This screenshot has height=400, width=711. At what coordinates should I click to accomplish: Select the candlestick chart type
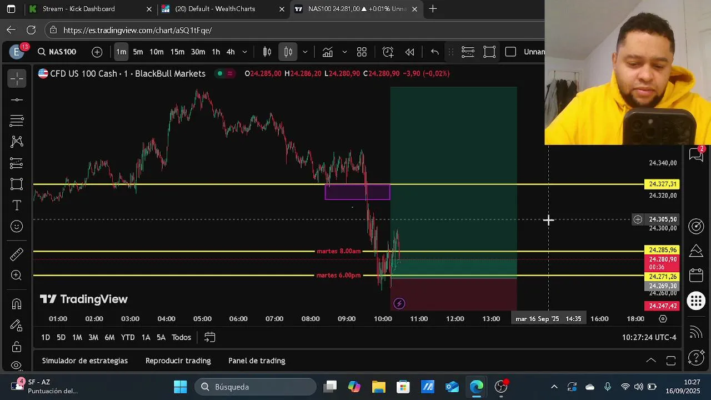(x=288, y=52)
